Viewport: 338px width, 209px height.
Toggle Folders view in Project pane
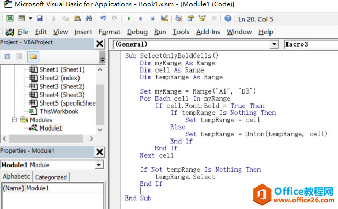coord(33,56)
